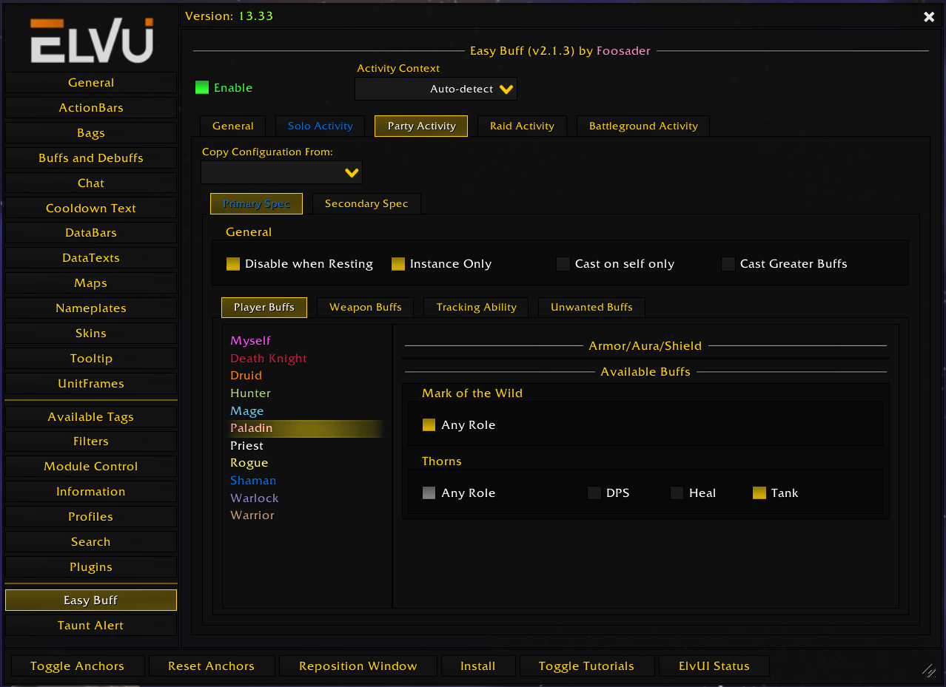This screenshot has height=687, width=946.
Task: Uncheck Instance Only option
Action: pos(398,264)
